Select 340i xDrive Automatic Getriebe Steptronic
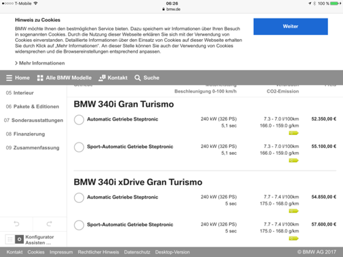The width and height of the screenshot is (343, 257). pos(79,197)
